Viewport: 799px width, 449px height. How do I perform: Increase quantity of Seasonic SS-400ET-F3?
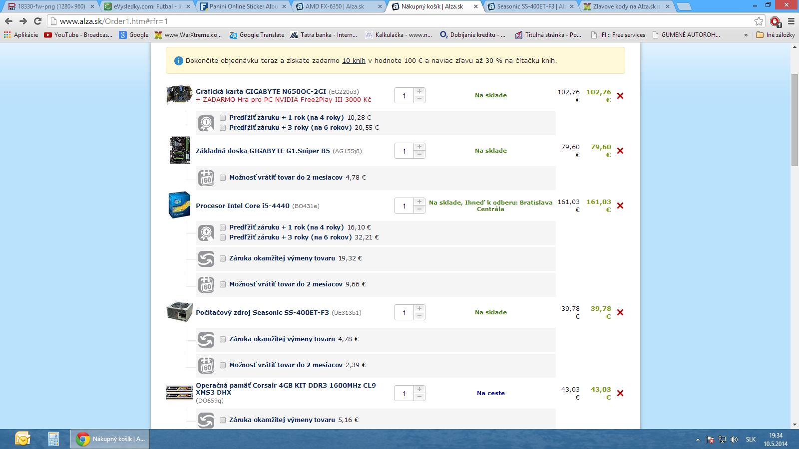pos(419,309)
